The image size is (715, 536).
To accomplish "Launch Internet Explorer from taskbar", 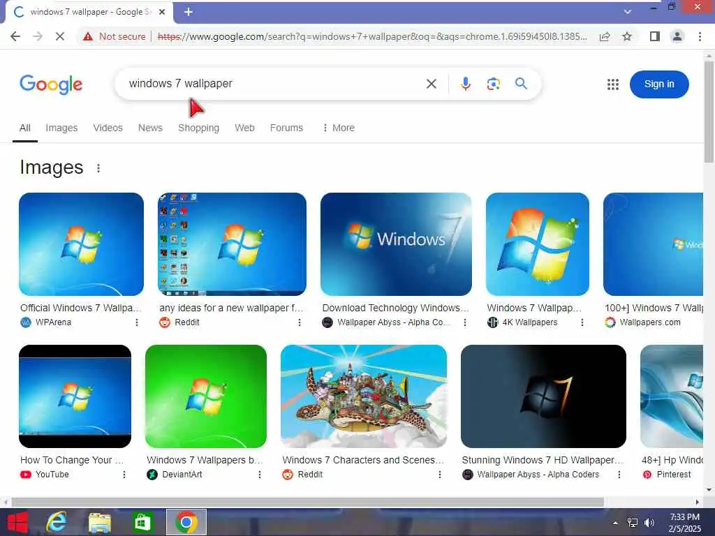I will 57,522.
